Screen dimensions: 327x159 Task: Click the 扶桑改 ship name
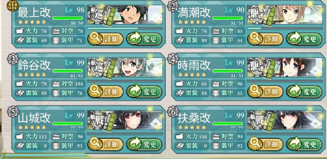click(194, 118)
